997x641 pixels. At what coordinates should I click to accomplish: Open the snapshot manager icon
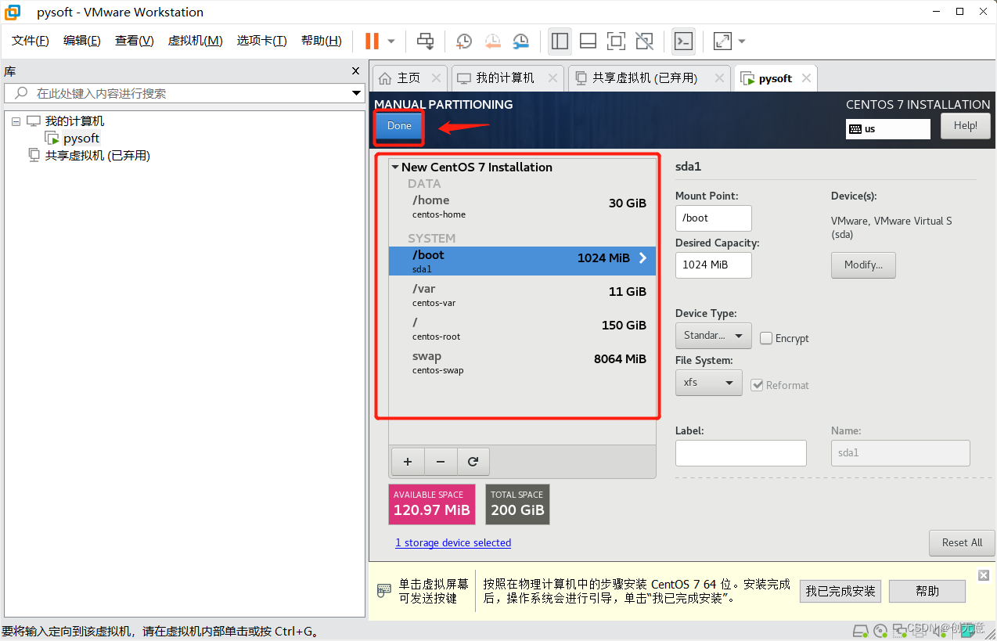click(520, 41)
